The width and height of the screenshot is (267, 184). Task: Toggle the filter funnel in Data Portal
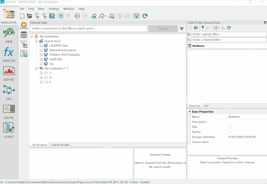pos(203,28)
